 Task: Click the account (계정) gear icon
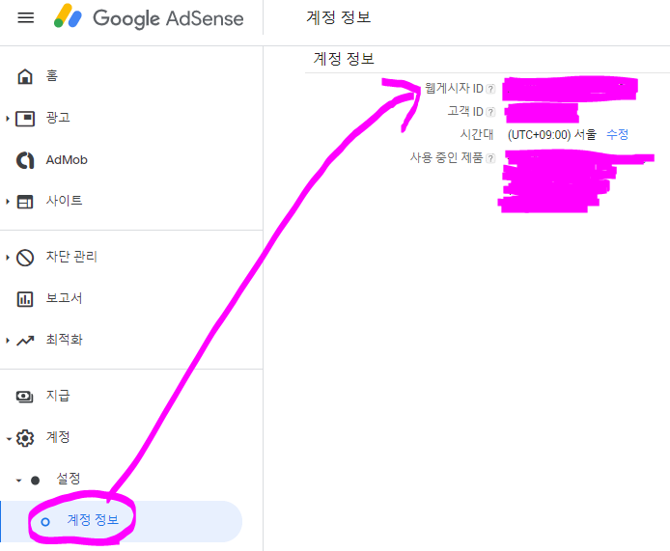25,438
